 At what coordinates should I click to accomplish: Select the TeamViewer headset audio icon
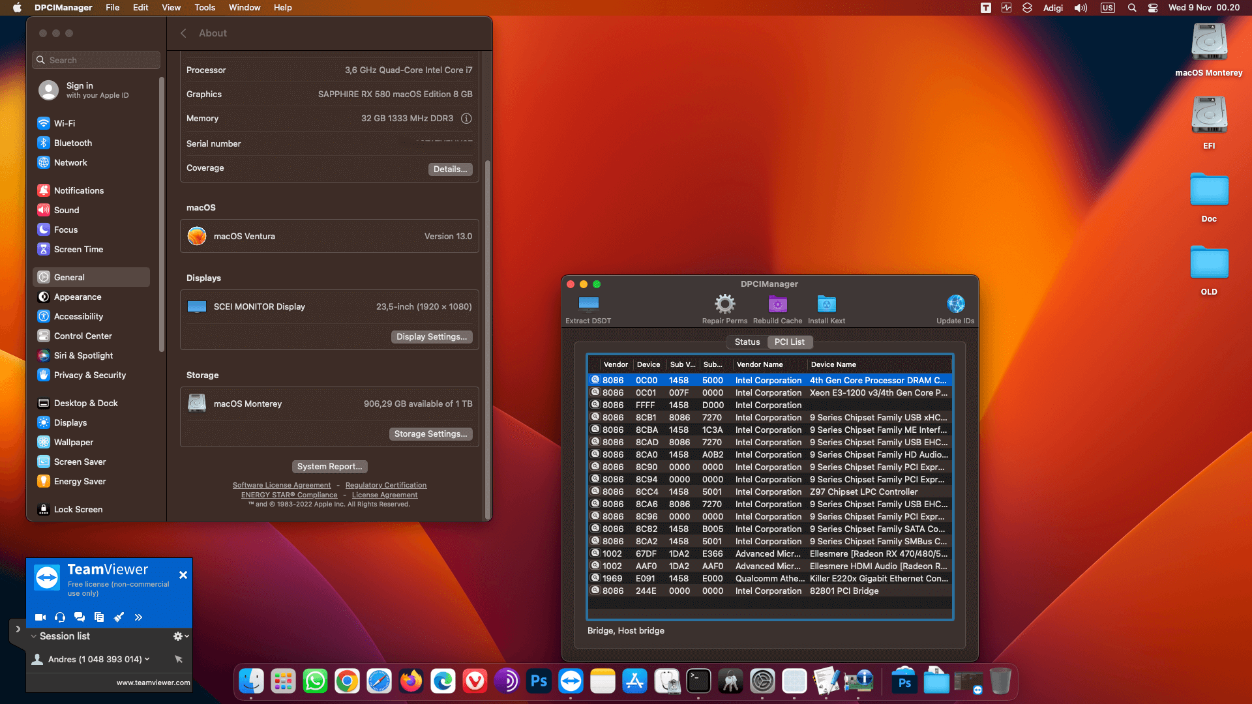point(59,617)
